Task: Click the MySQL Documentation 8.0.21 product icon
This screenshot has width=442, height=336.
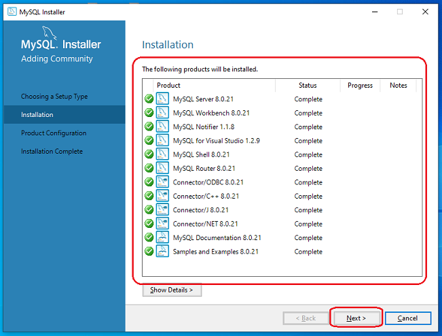Action: click(x=162, y=237)
